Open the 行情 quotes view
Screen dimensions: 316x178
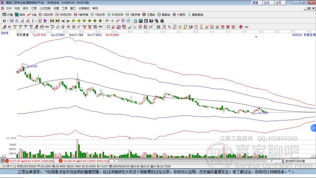tap(8, 15)
